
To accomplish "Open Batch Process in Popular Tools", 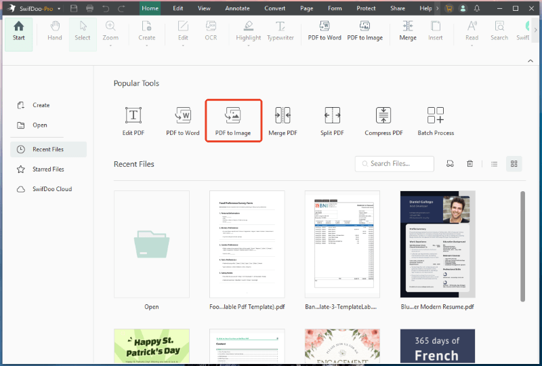I will point(436,121).
